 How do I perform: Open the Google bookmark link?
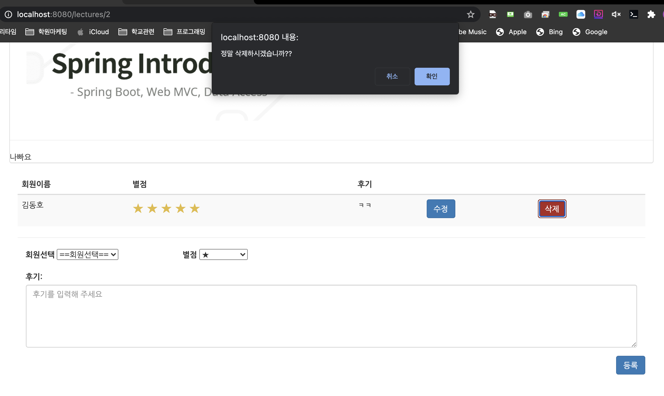(x=590, y=32)
